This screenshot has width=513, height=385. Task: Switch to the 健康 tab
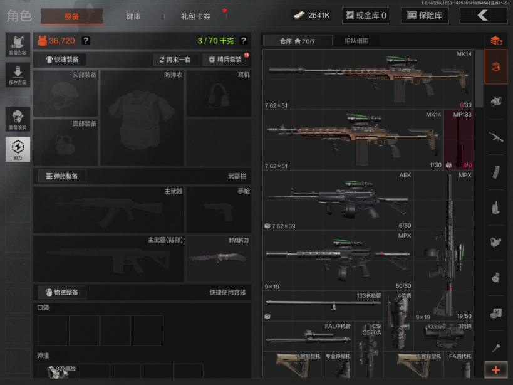(133, 16)
